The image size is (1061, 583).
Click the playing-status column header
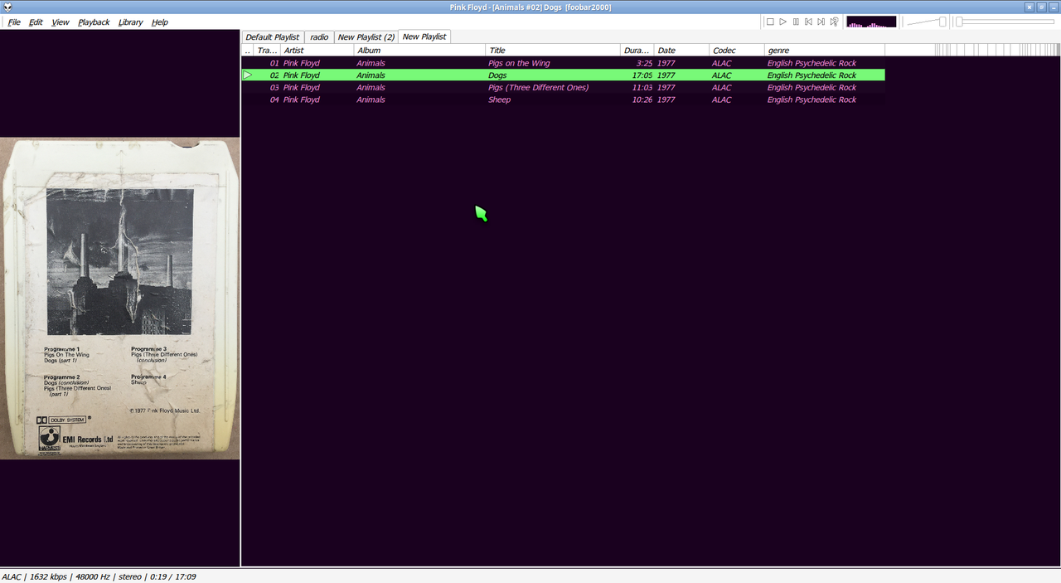[248, 51]
